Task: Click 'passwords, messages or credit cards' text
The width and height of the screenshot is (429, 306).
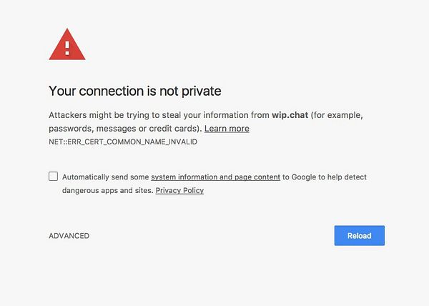Action: tap(124, 129)
